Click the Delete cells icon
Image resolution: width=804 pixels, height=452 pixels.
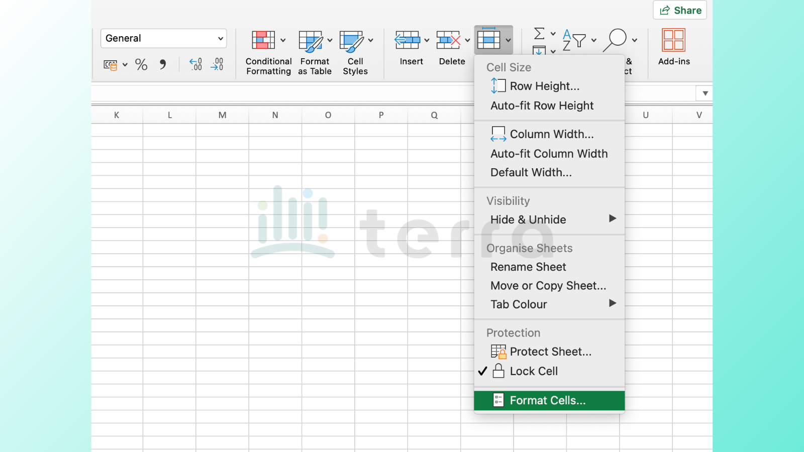pos(448,40)
